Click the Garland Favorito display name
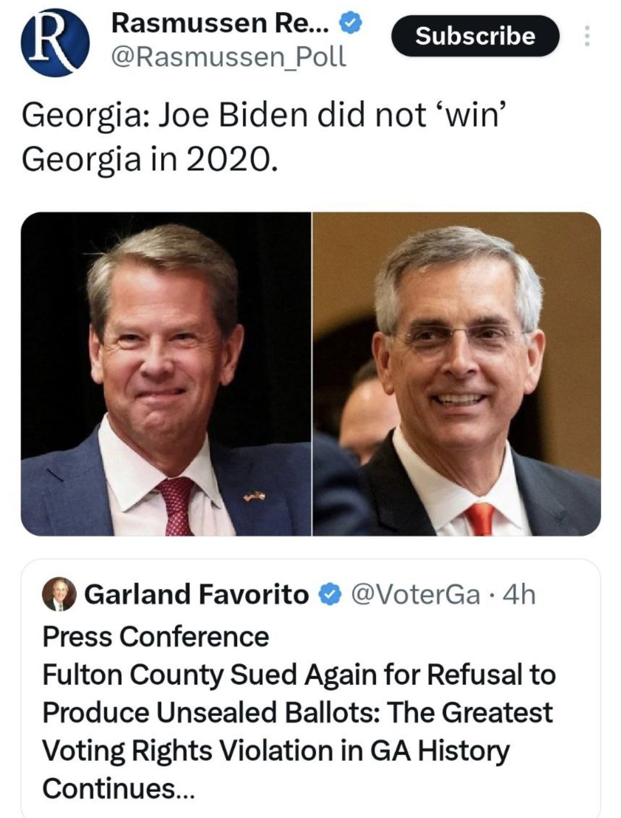Viewport: 622px width, 818px height. pos(196,594)
